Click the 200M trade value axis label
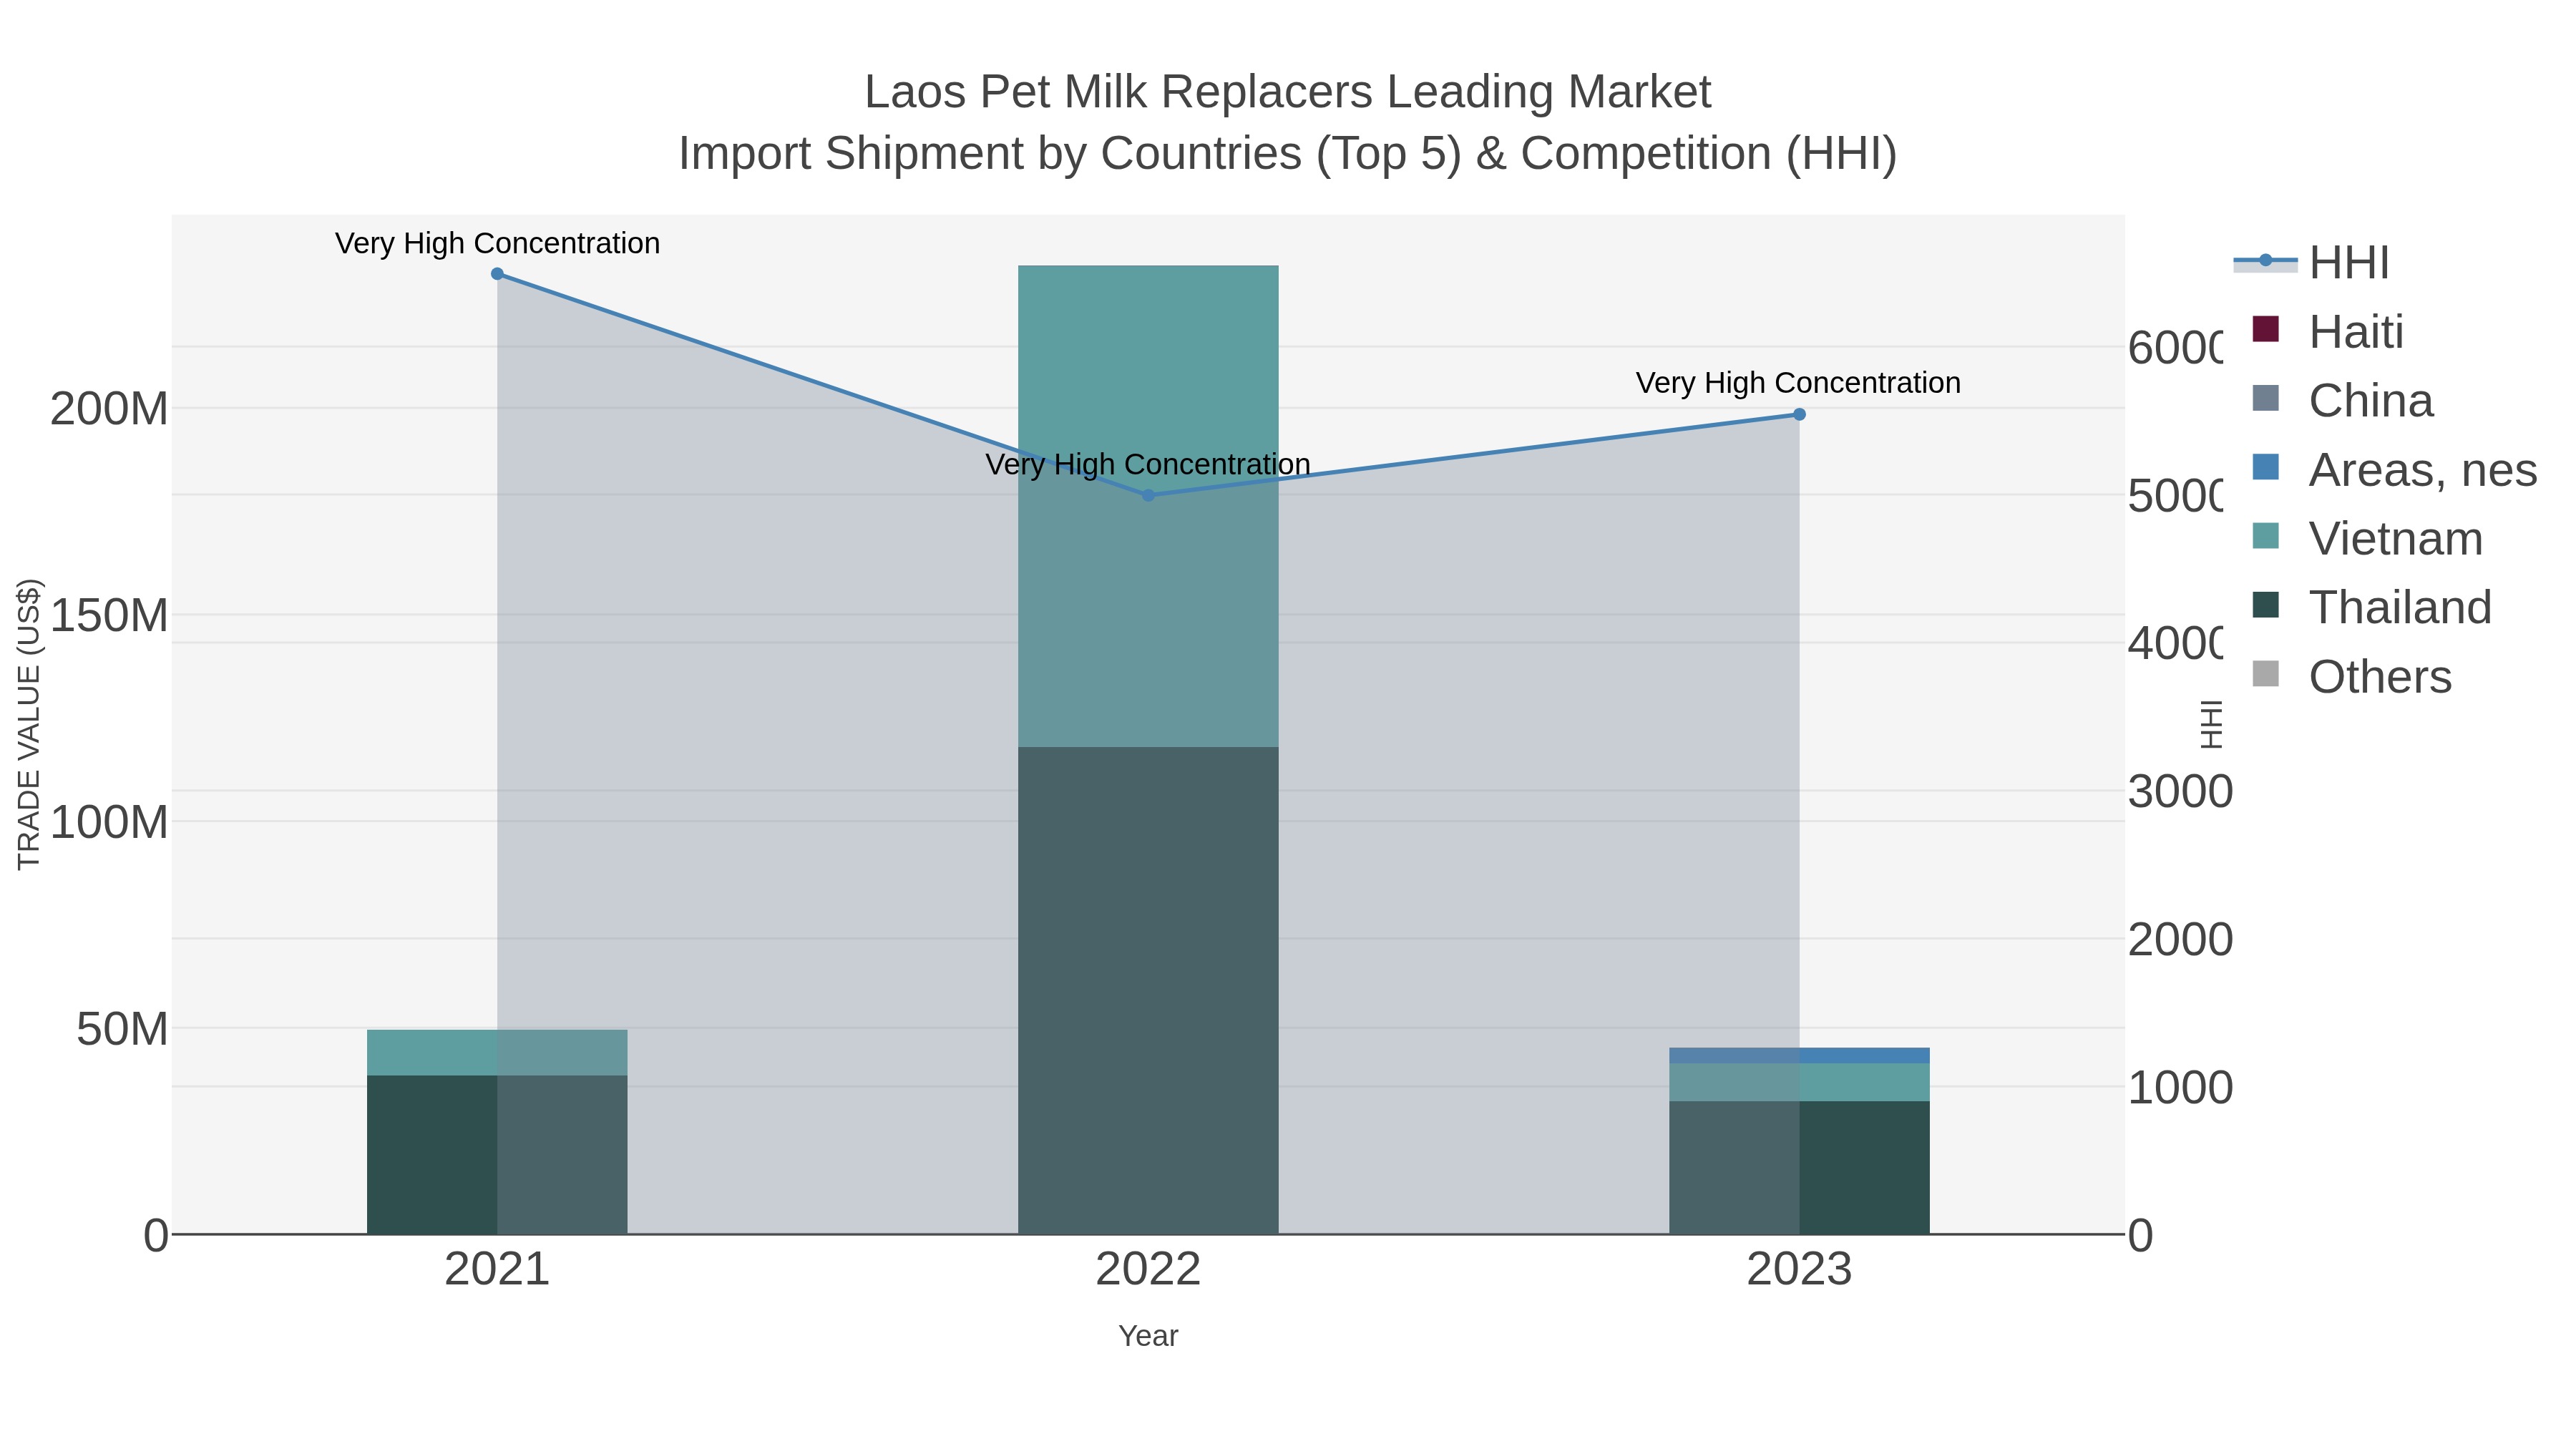Screen dimensions: 2576x1449 [109, 409]
